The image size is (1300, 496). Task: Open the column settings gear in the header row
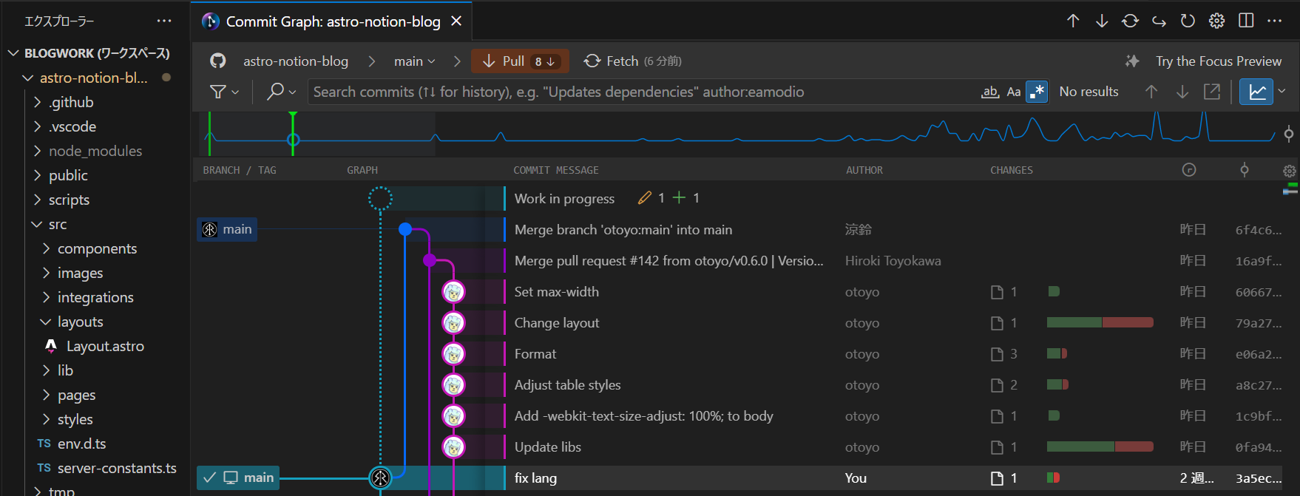(x=1290, y=171)
